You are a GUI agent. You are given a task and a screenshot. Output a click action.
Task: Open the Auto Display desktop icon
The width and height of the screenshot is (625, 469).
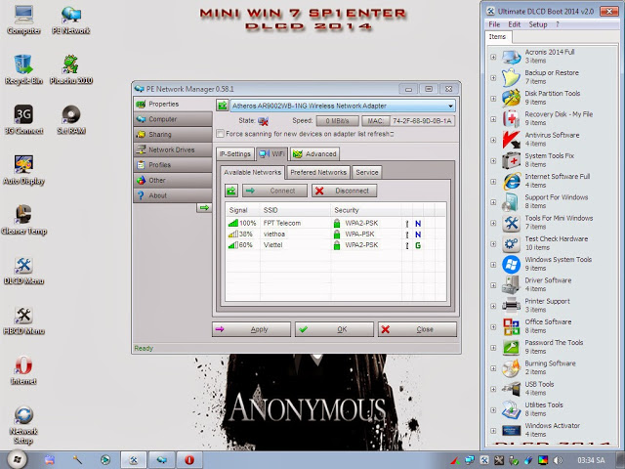23,170
